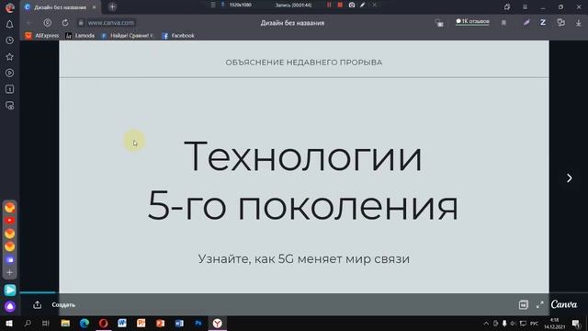This screenshot has width=588, height=331.
Task: Open the browser hamburger menu
Action: [525, 7]
